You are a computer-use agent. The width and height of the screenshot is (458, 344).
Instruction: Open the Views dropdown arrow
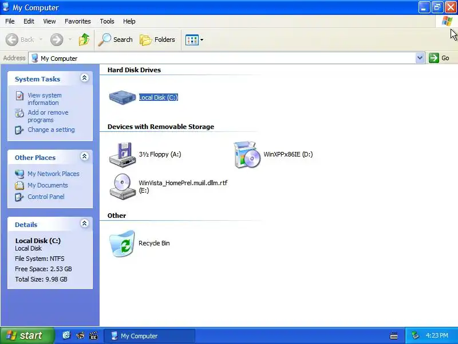202,40
